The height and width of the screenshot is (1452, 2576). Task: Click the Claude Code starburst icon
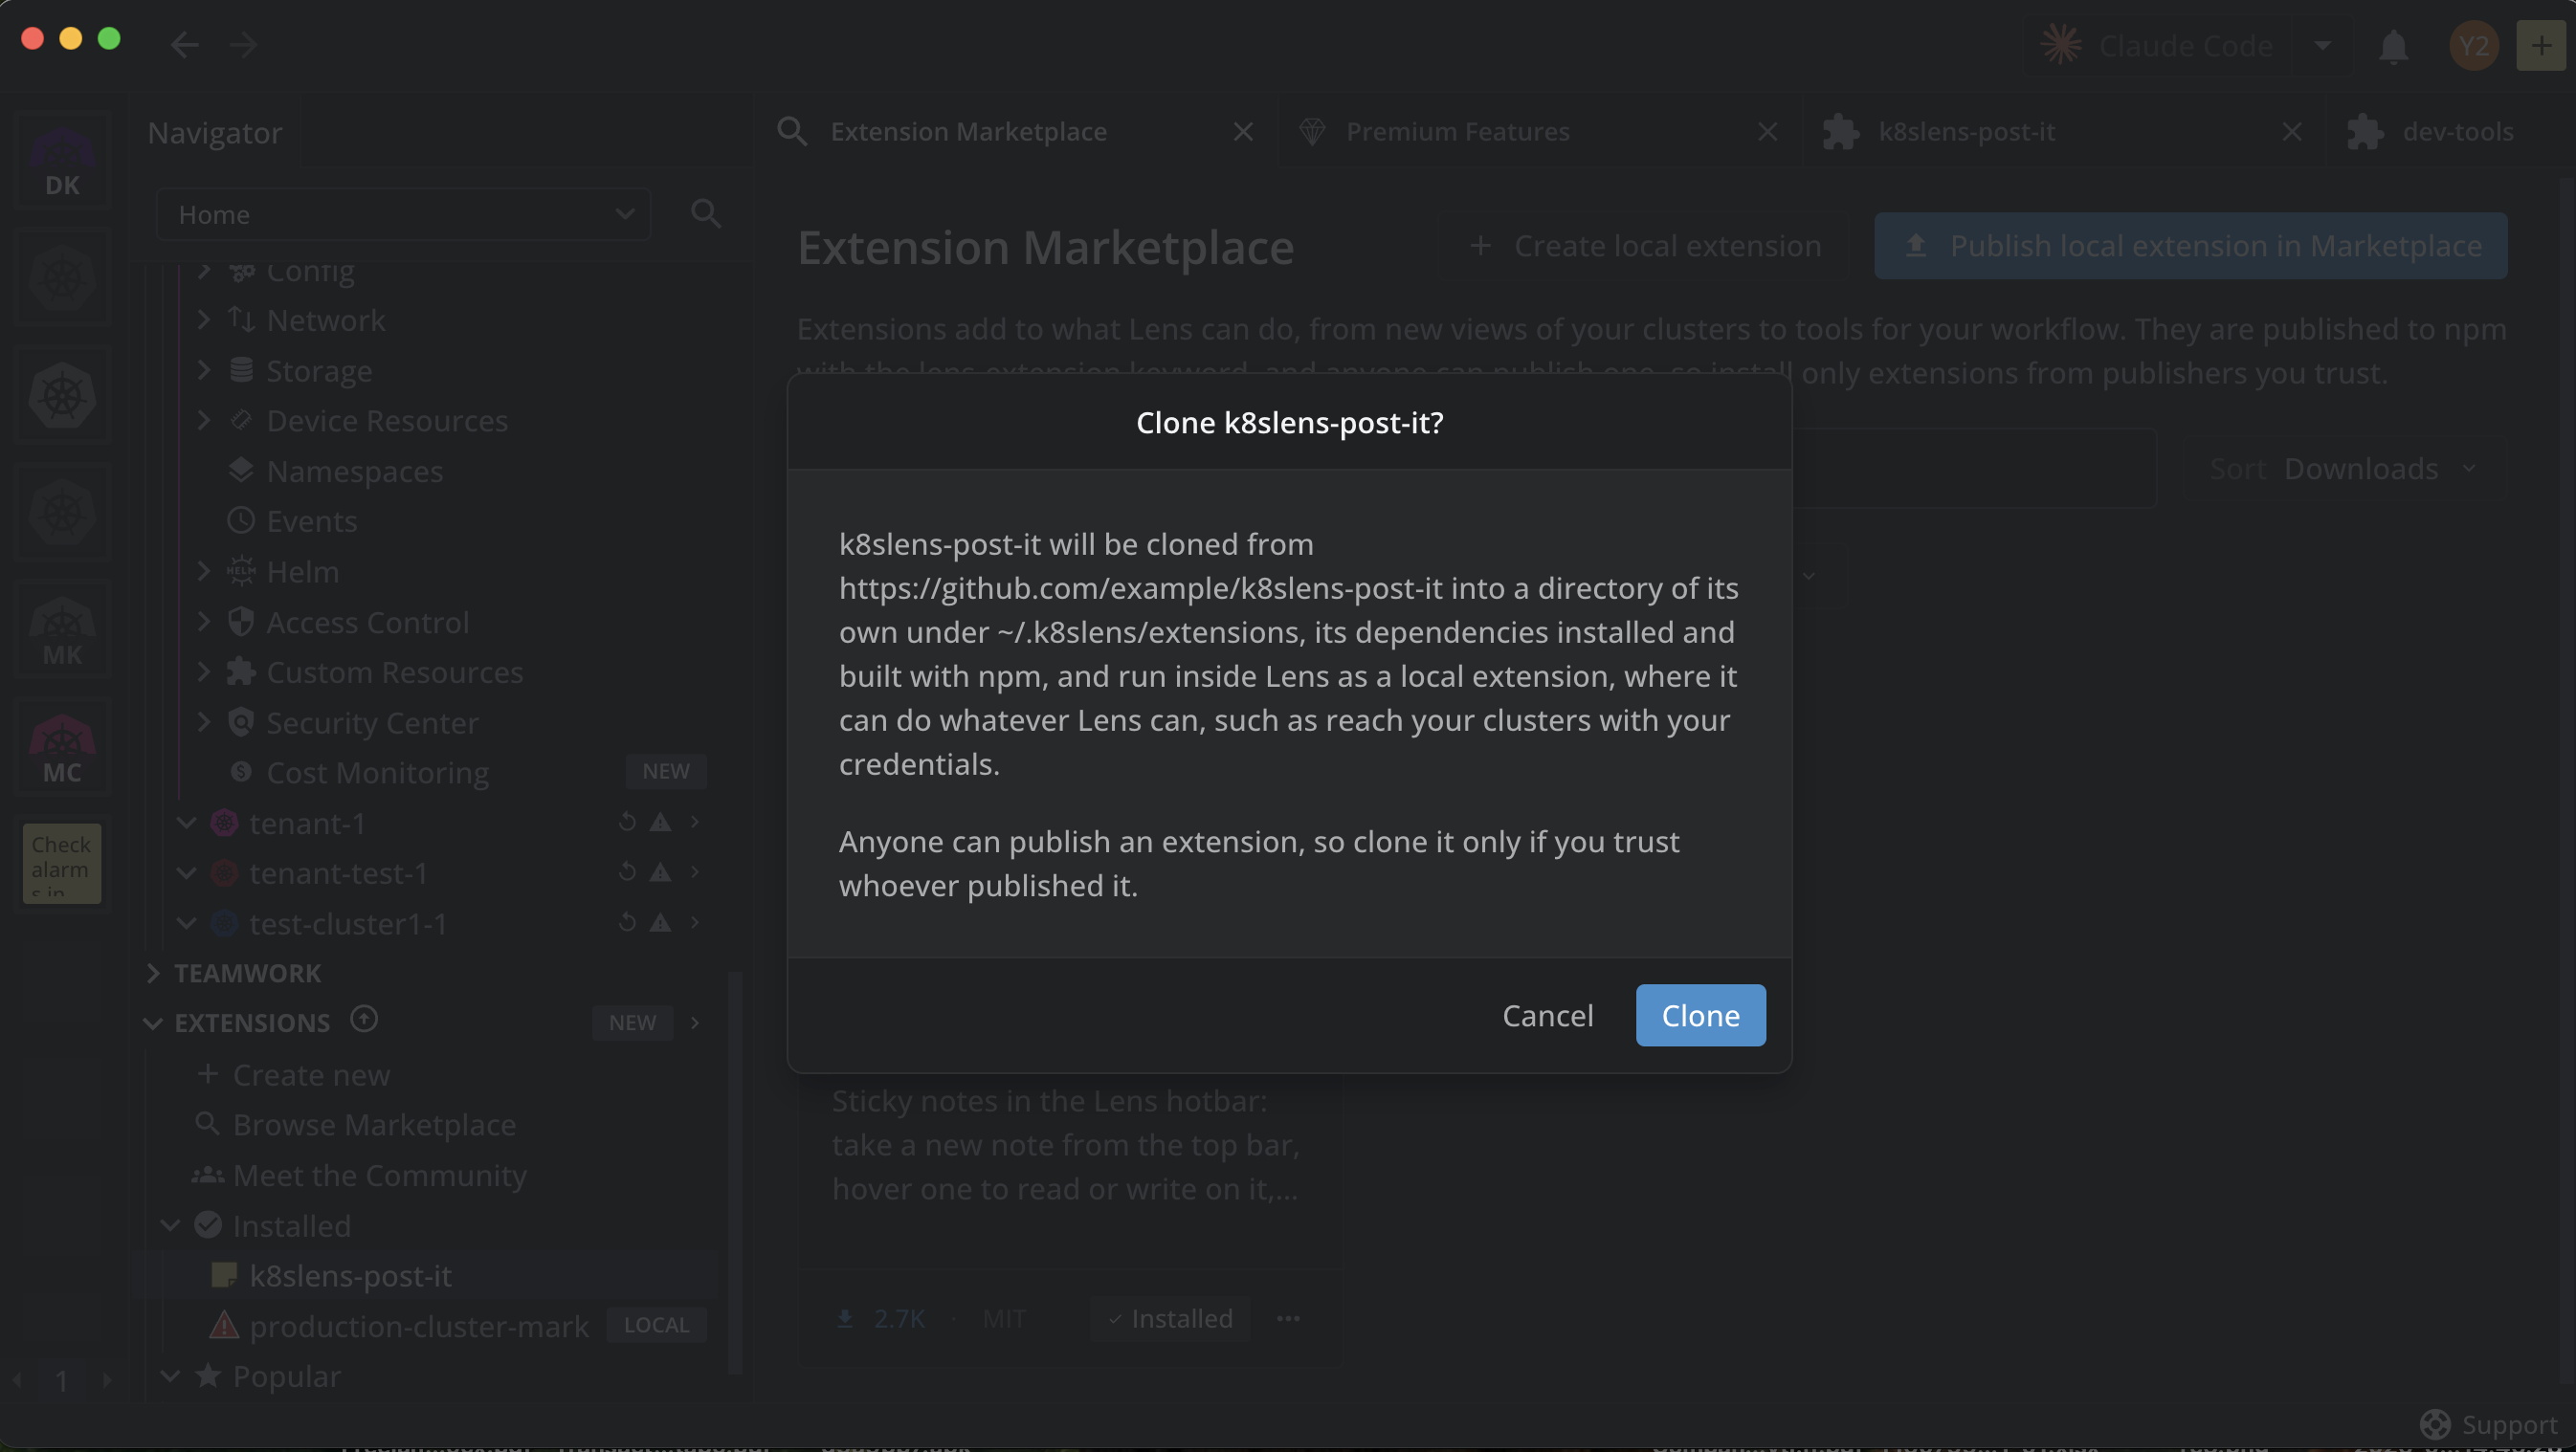[x=2060, y=45]
